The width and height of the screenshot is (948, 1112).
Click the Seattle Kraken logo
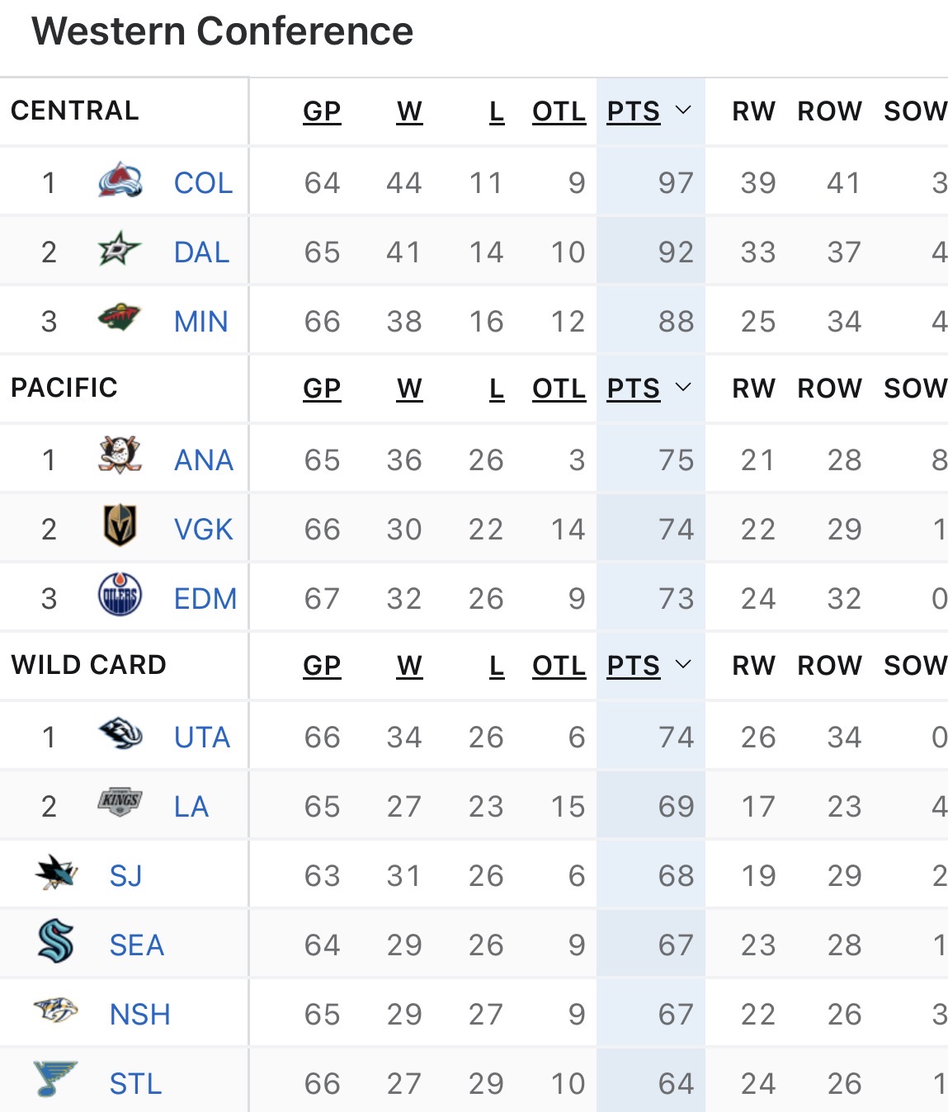tap(56, 942)
